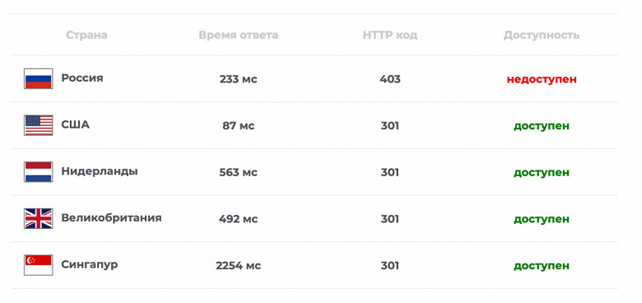Click the Нидерланды country name
The image size is (642, 303).
[100, 171]
